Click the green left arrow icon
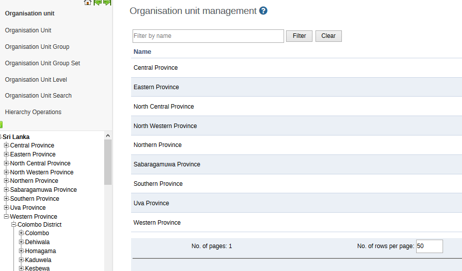 tap(98, 2)
